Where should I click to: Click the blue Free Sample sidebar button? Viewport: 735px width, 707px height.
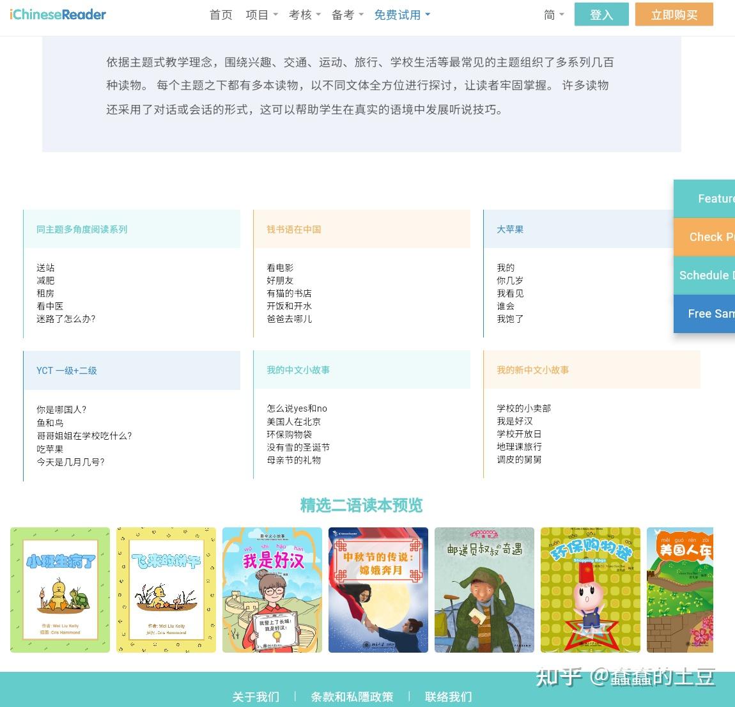point(711,313)
